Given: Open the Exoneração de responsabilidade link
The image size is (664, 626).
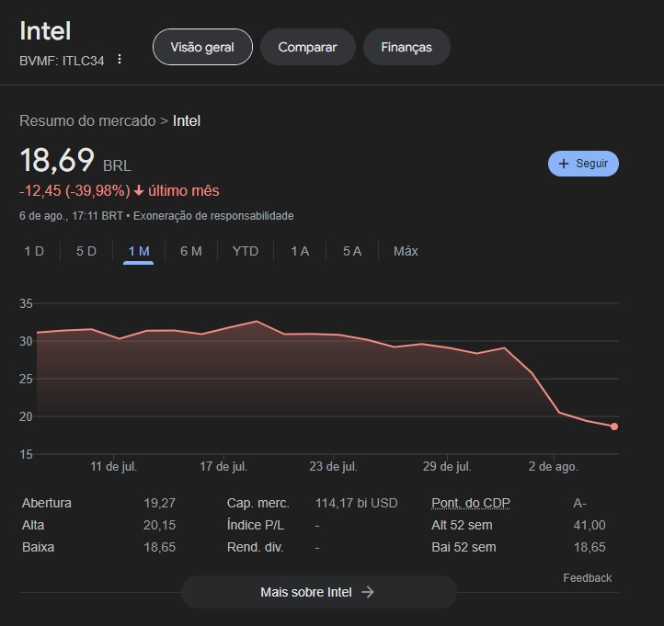Looking at the screenshot, I should (x=213, y=216).
